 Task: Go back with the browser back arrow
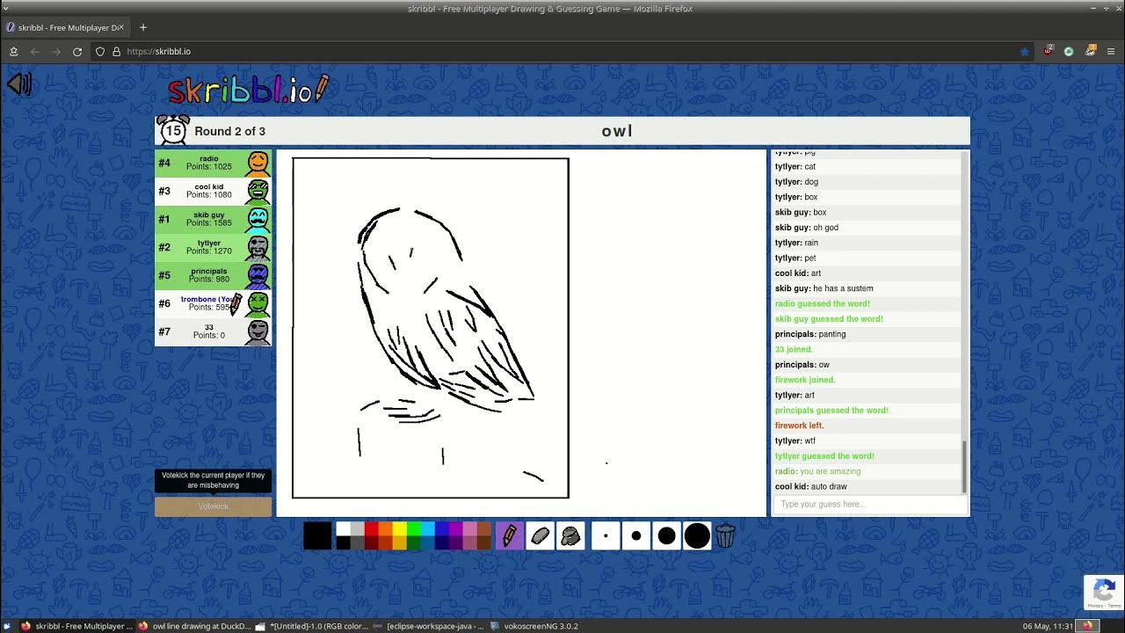(x=35, y=52)
